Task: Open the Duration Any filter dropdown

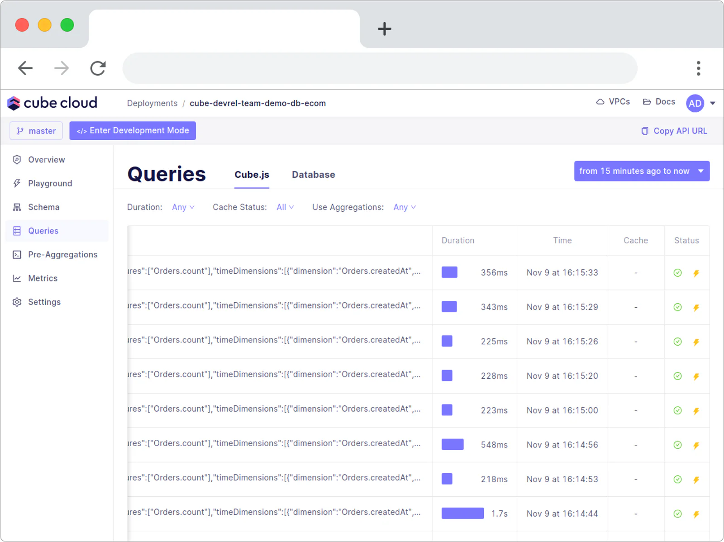Action: (183, 207)
